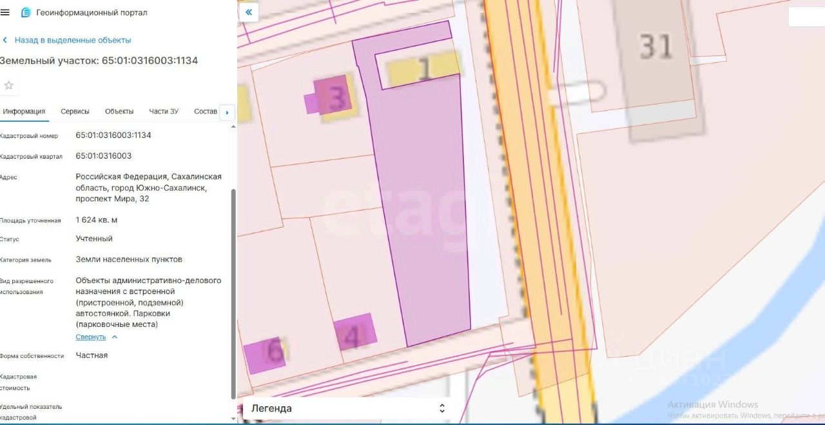This screenshot has height=425, width=825.
Task: Open the Состав tab
Action: pos(206,112)
